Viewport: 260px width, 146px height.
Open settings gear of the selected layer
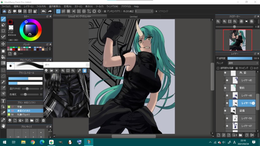point(253,103)
